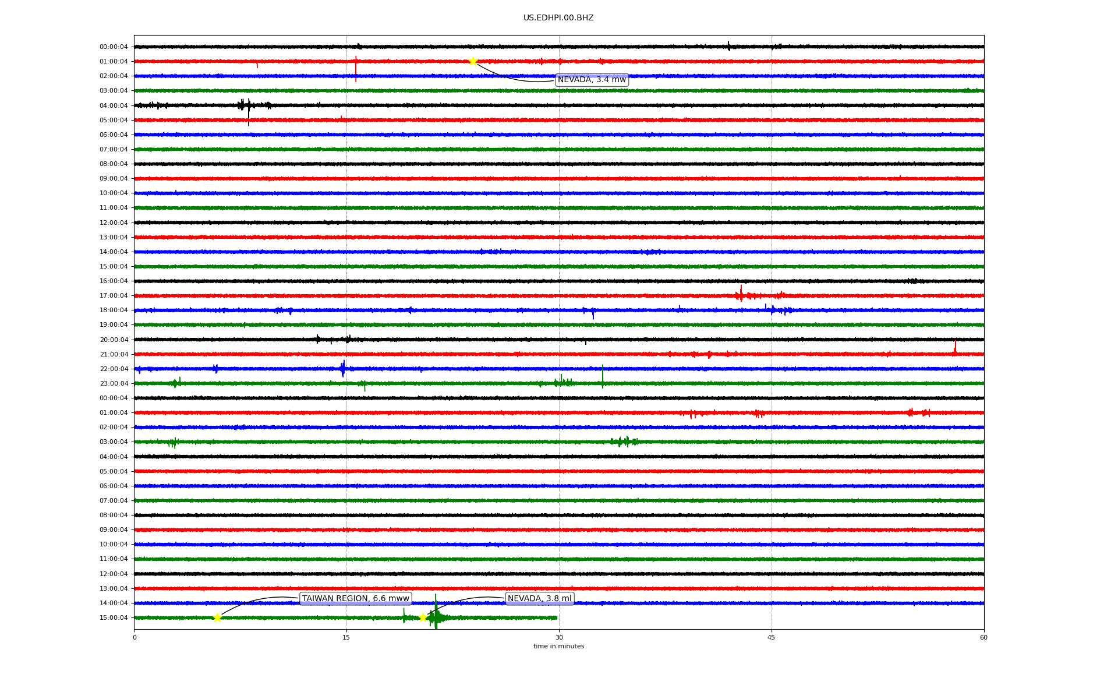
Task: Click the 30 tick on the x-axis
Action: 559,637
